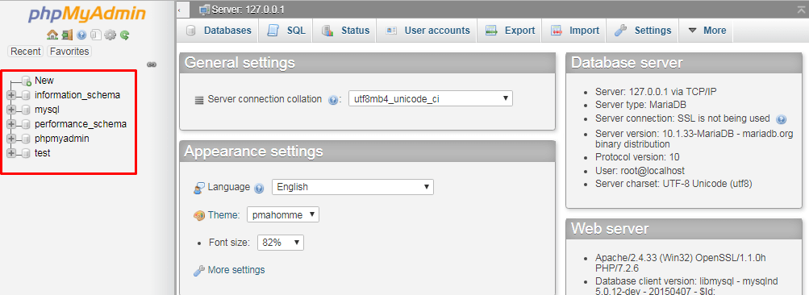Click the phpmyadmin database cylinder icon

(x=27, y=139)
